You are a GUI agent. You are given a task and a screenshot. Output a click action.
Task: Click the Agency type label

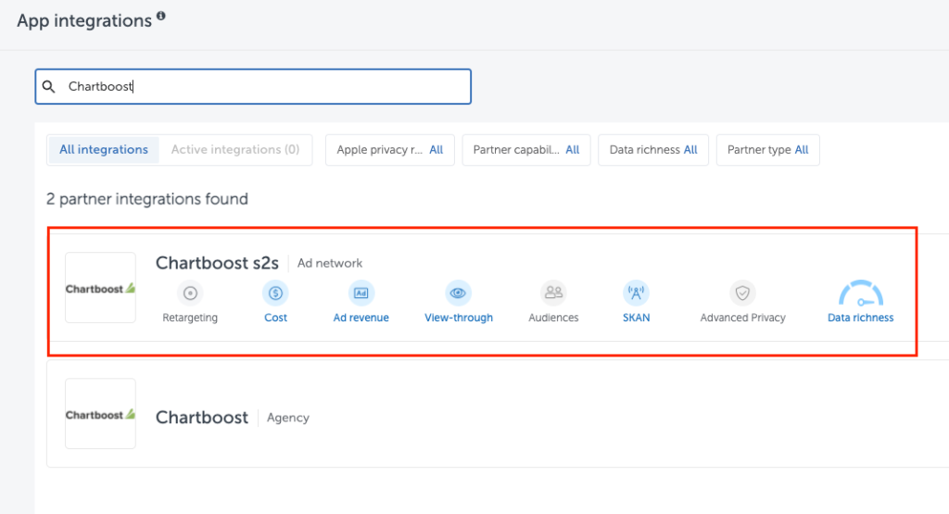(288, 418)
